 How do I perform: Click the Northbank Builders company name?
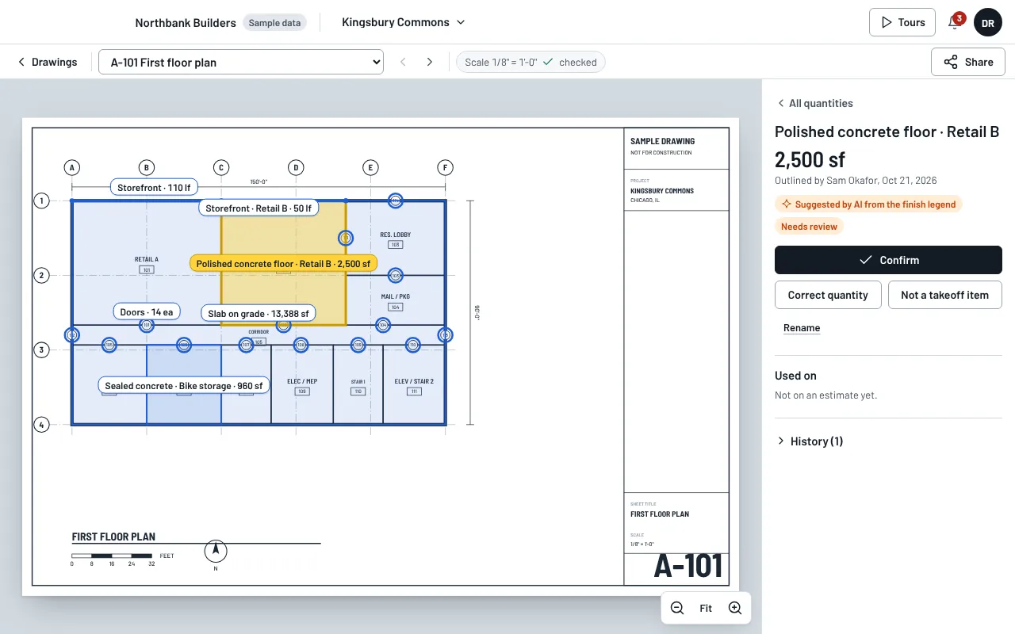click(x=186, y=22)
